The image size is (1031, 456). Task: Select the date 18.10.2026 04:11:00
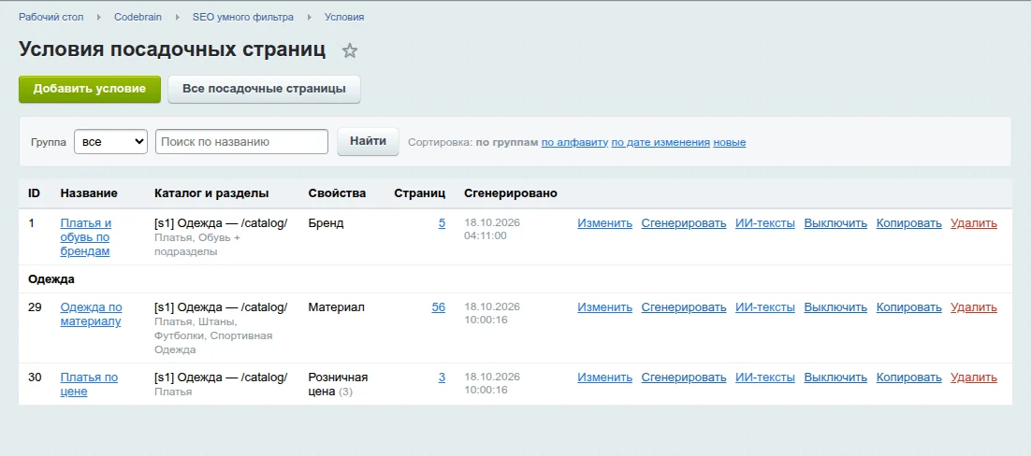click(492, 229)
